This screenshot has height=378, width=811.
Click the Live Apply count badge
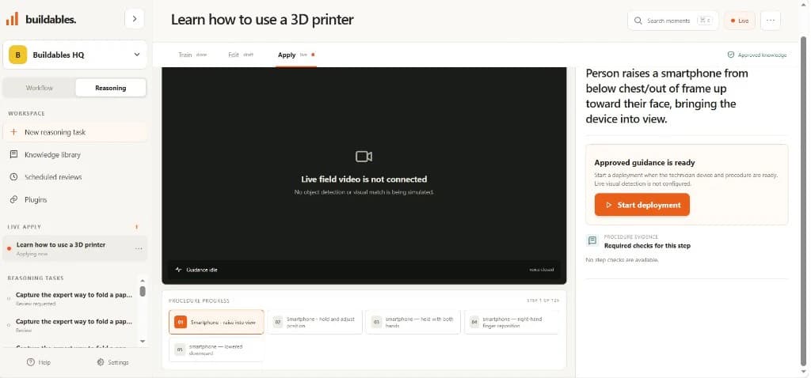pos(136,227)
